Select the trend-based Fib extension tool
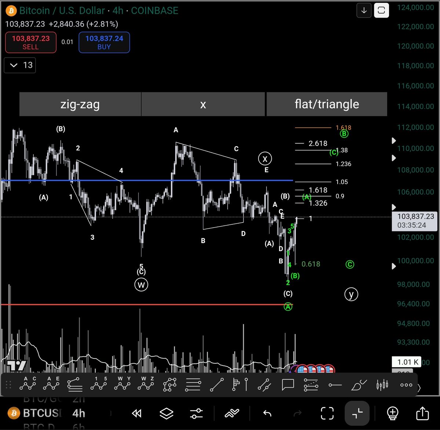Screen dimensions: 440x430 tap(311, 385)
